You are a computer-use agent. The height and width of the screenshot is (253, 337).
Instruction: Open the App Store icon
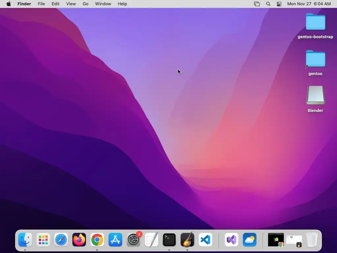click(115, 240)
